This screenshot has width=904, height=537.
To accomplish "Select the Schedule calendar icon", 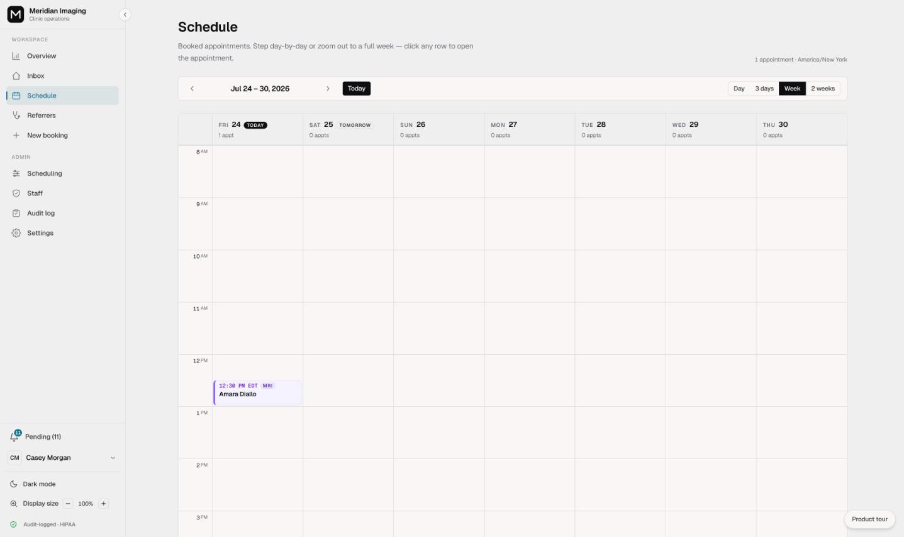I will (x=16, y=95).
